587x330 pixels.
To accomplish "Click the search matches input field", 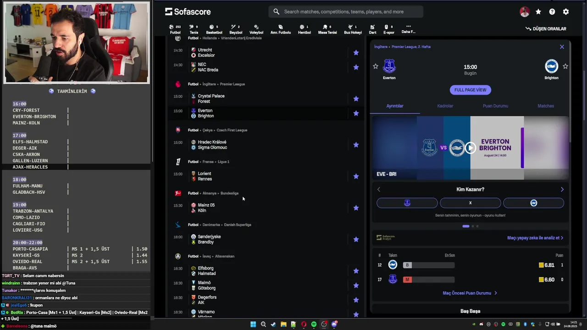I will (345, 11).
